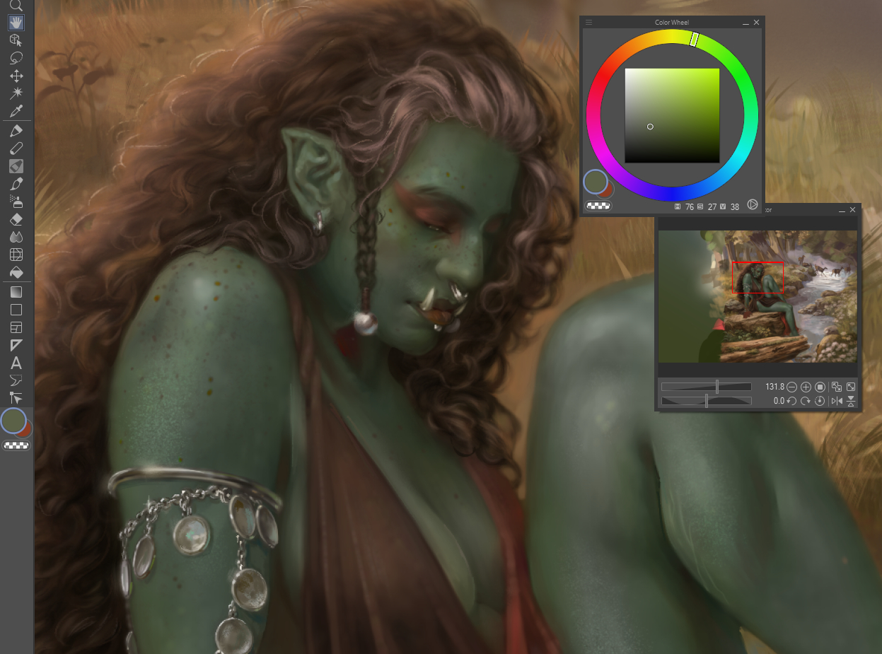Screen dimensions: 882x654
Task: Flip the canvas horizontally in Navigator
Action: pyautogui.click(x=837, y=401)
